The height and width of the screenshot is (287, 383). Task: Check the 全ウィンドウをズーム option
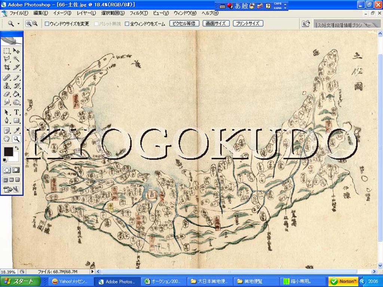pos(127,24)
